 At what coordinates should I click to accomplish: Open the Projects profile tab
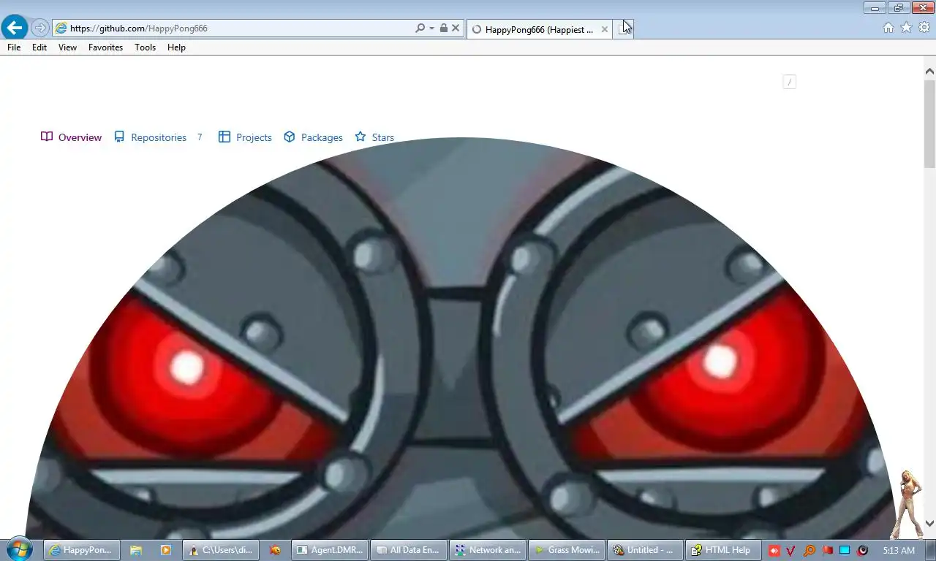245,137
